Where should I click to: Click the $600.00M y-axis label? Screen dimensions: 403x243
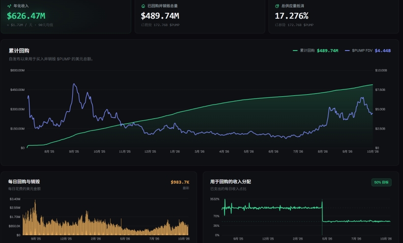point(18,70)
